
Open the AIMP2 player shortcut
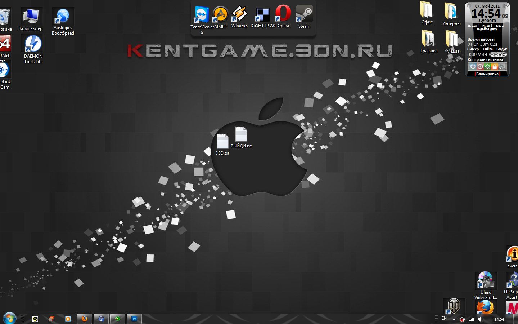[x=220, y=17]
